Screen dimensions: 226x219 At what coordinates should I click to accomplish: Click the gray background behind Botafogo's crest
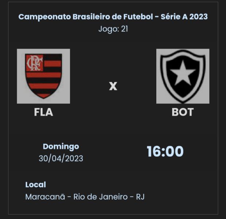[161, 99]
